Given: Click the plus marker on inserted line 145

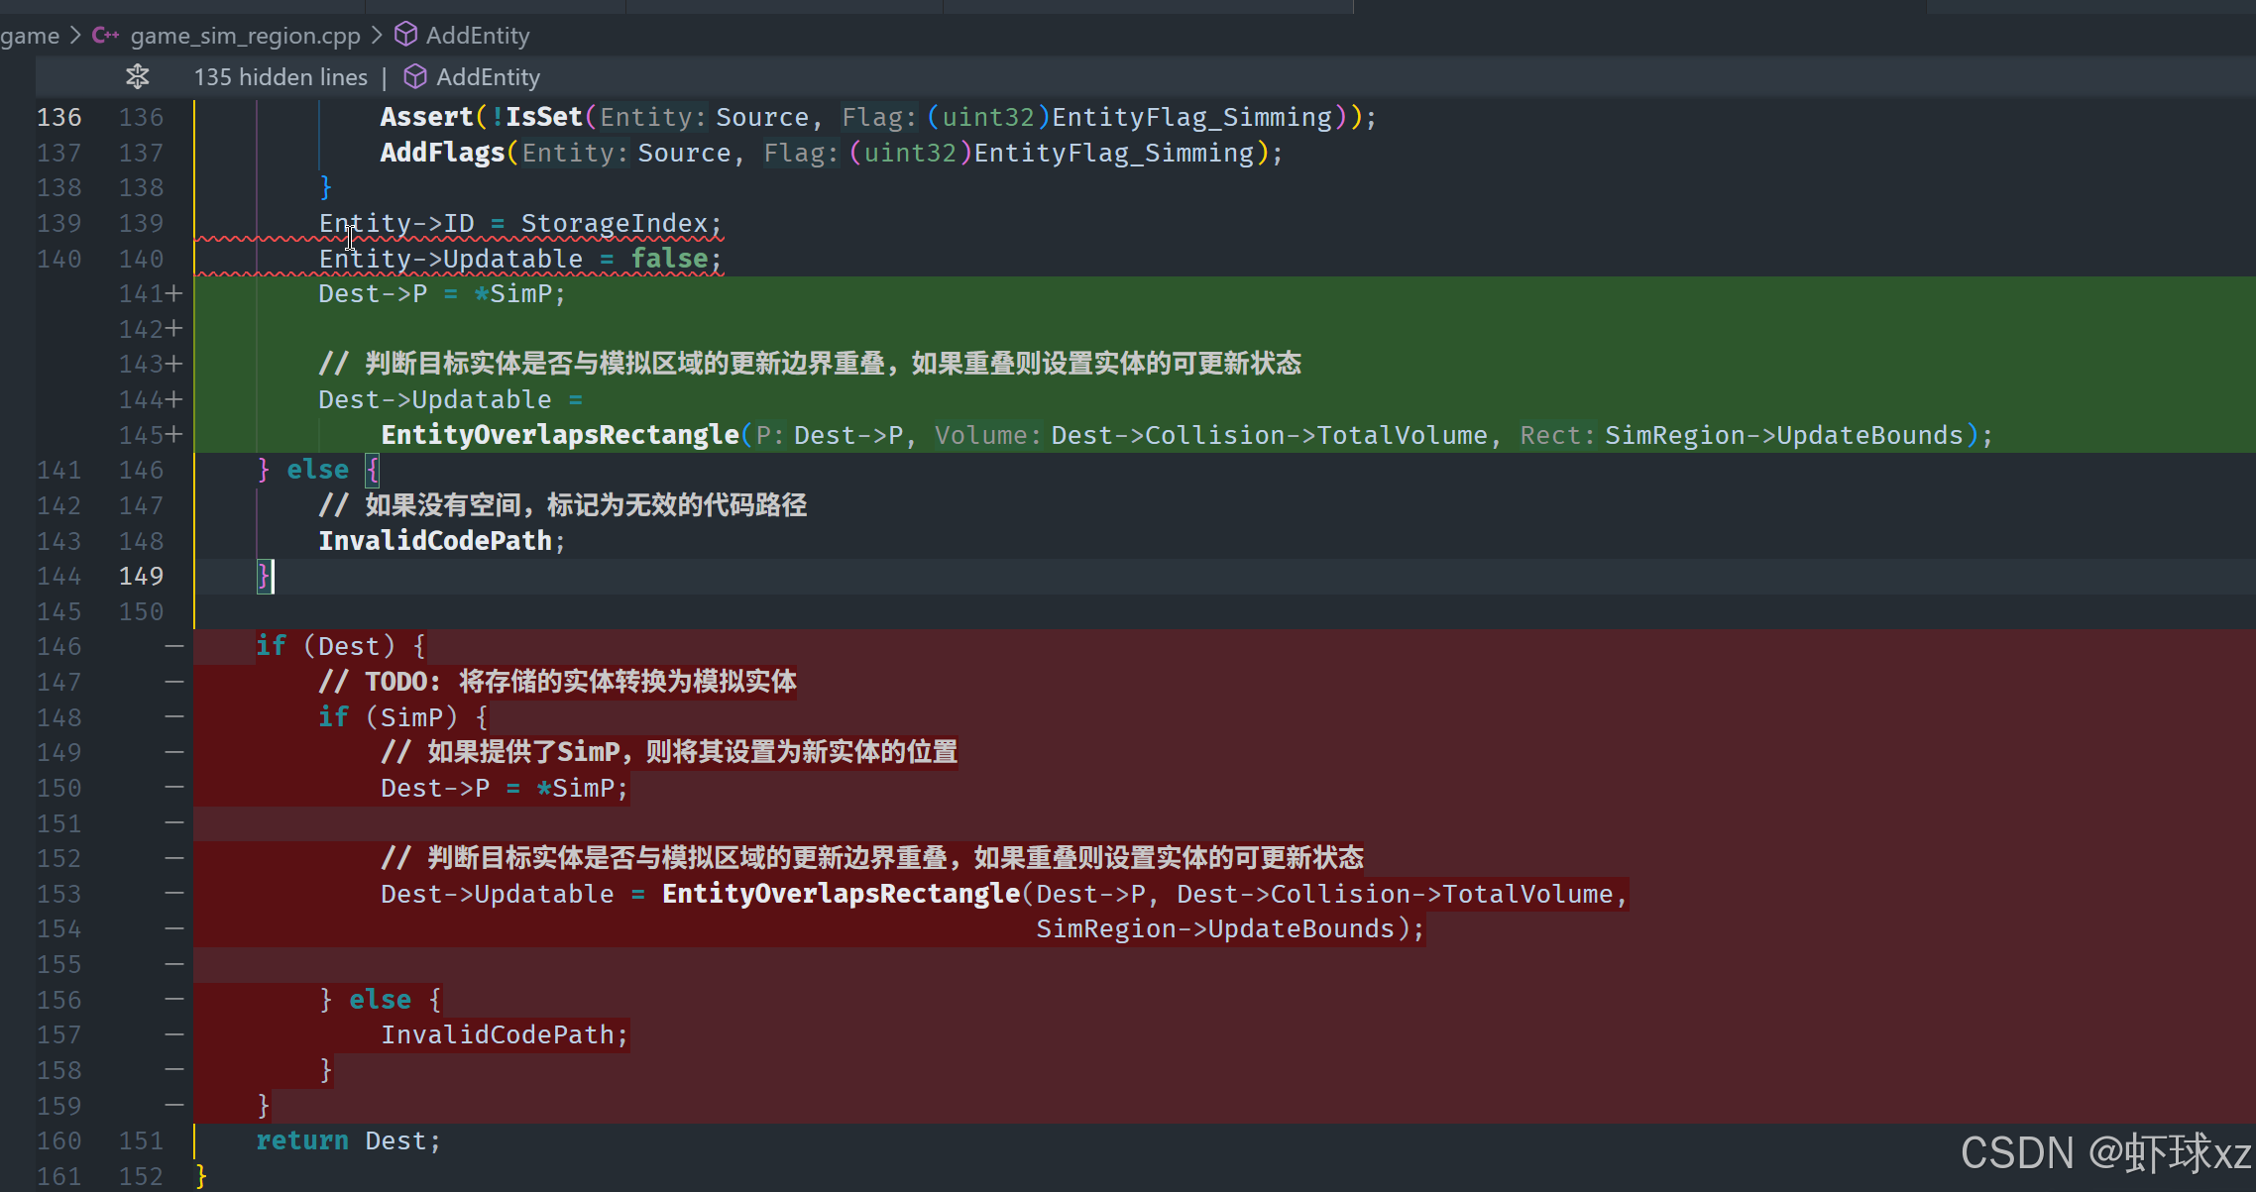Looking at the screenshot, I should [x=174, y=435].
